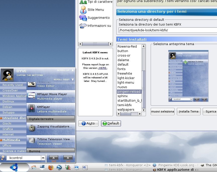Open the Suggerimento section
Viewport: 217px width, 172px height.
pyautogui.click(x=94, y=18)
